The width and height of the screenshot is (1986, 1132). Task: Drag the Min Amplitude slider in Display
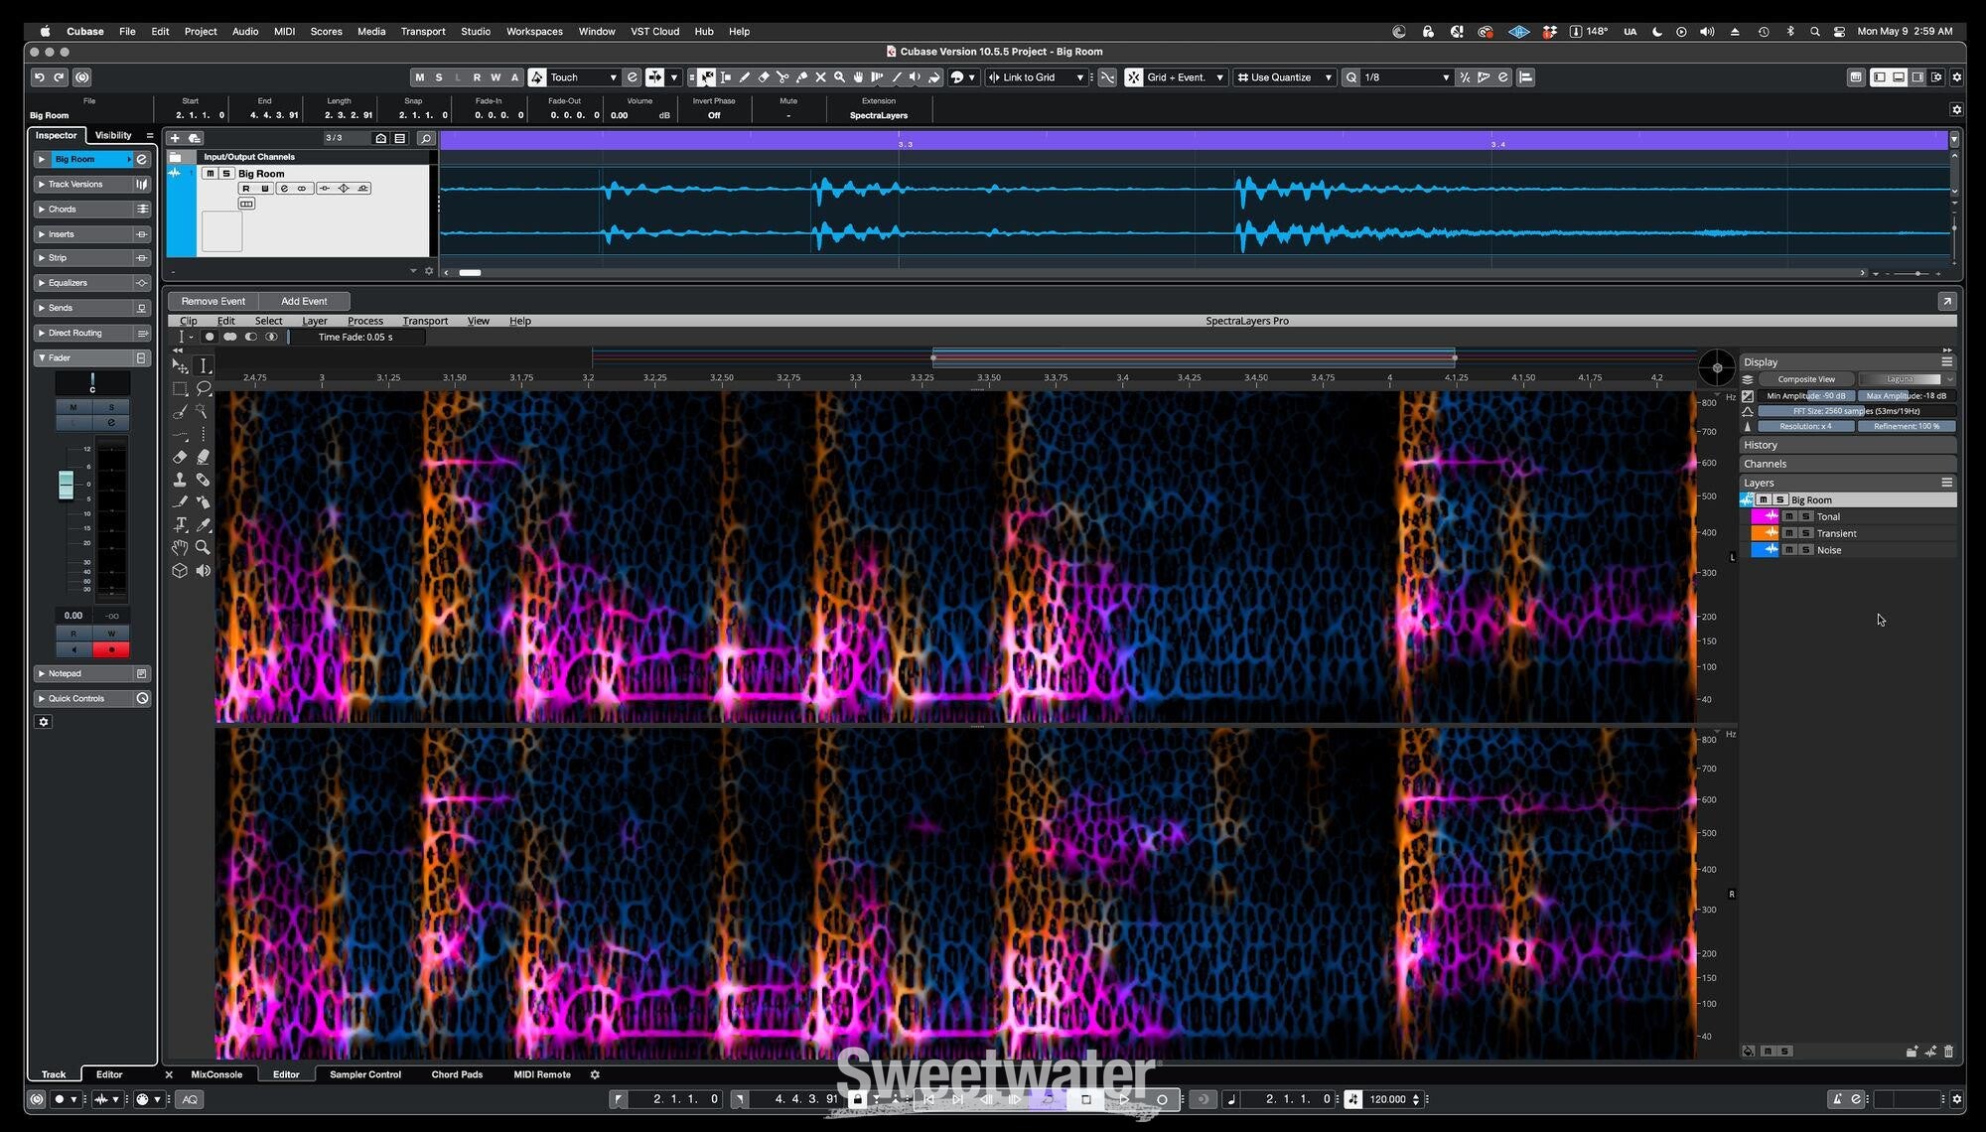click(1803, 395)
